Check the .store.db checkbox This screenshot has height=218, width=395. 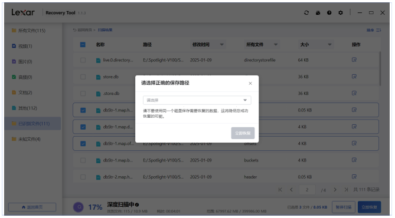pyautogui.click(x=83, y=94)
